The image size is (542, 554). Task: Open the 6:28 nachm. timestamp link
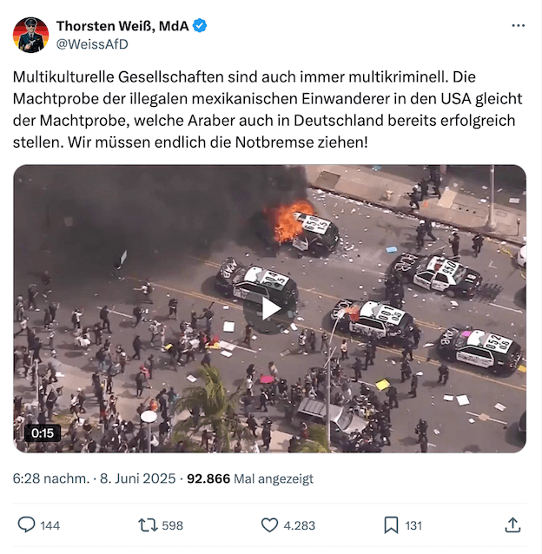(51, 478)
